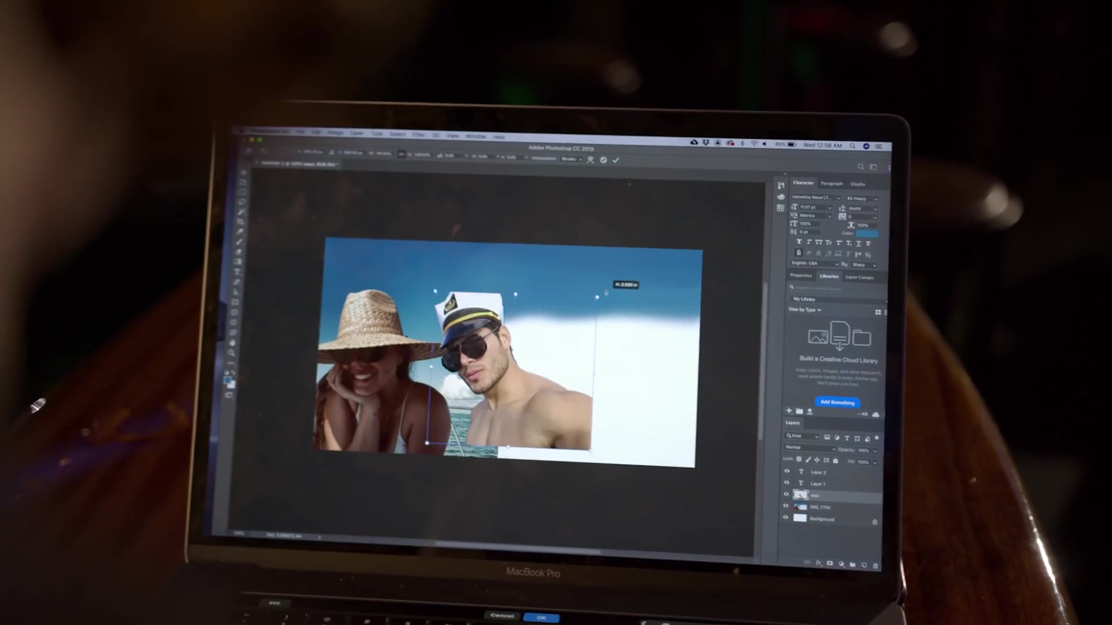
Task: Click the Search Current Library field
Action: point(837,288)
